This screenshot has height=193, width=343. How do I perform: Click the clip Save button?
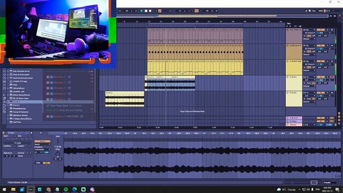tap(38, 163)
